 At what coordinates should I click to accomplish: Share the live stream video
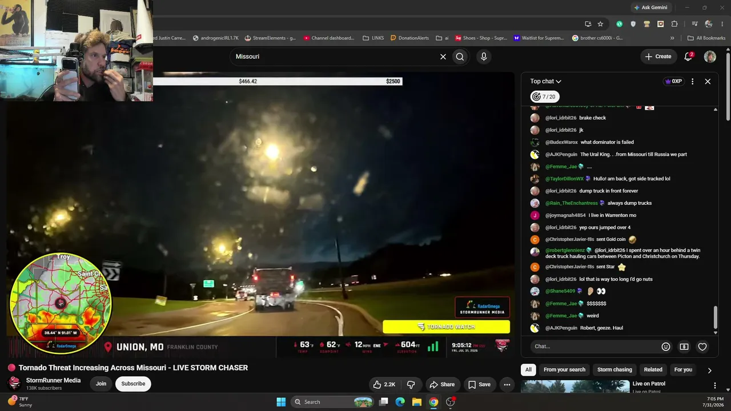tap(442, 384)
